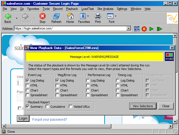Click the status bar page icon
Screen dimensions: 179x135
4,132
